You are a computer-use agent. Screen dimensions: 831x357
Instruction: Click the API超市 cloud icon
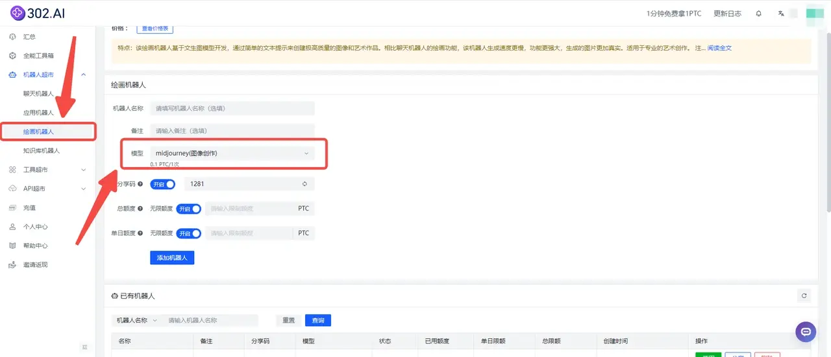point(12,189)
